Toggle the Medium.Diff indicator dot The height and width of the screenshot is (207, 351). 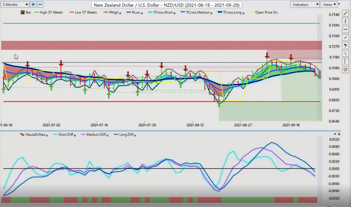pos(107,135)
